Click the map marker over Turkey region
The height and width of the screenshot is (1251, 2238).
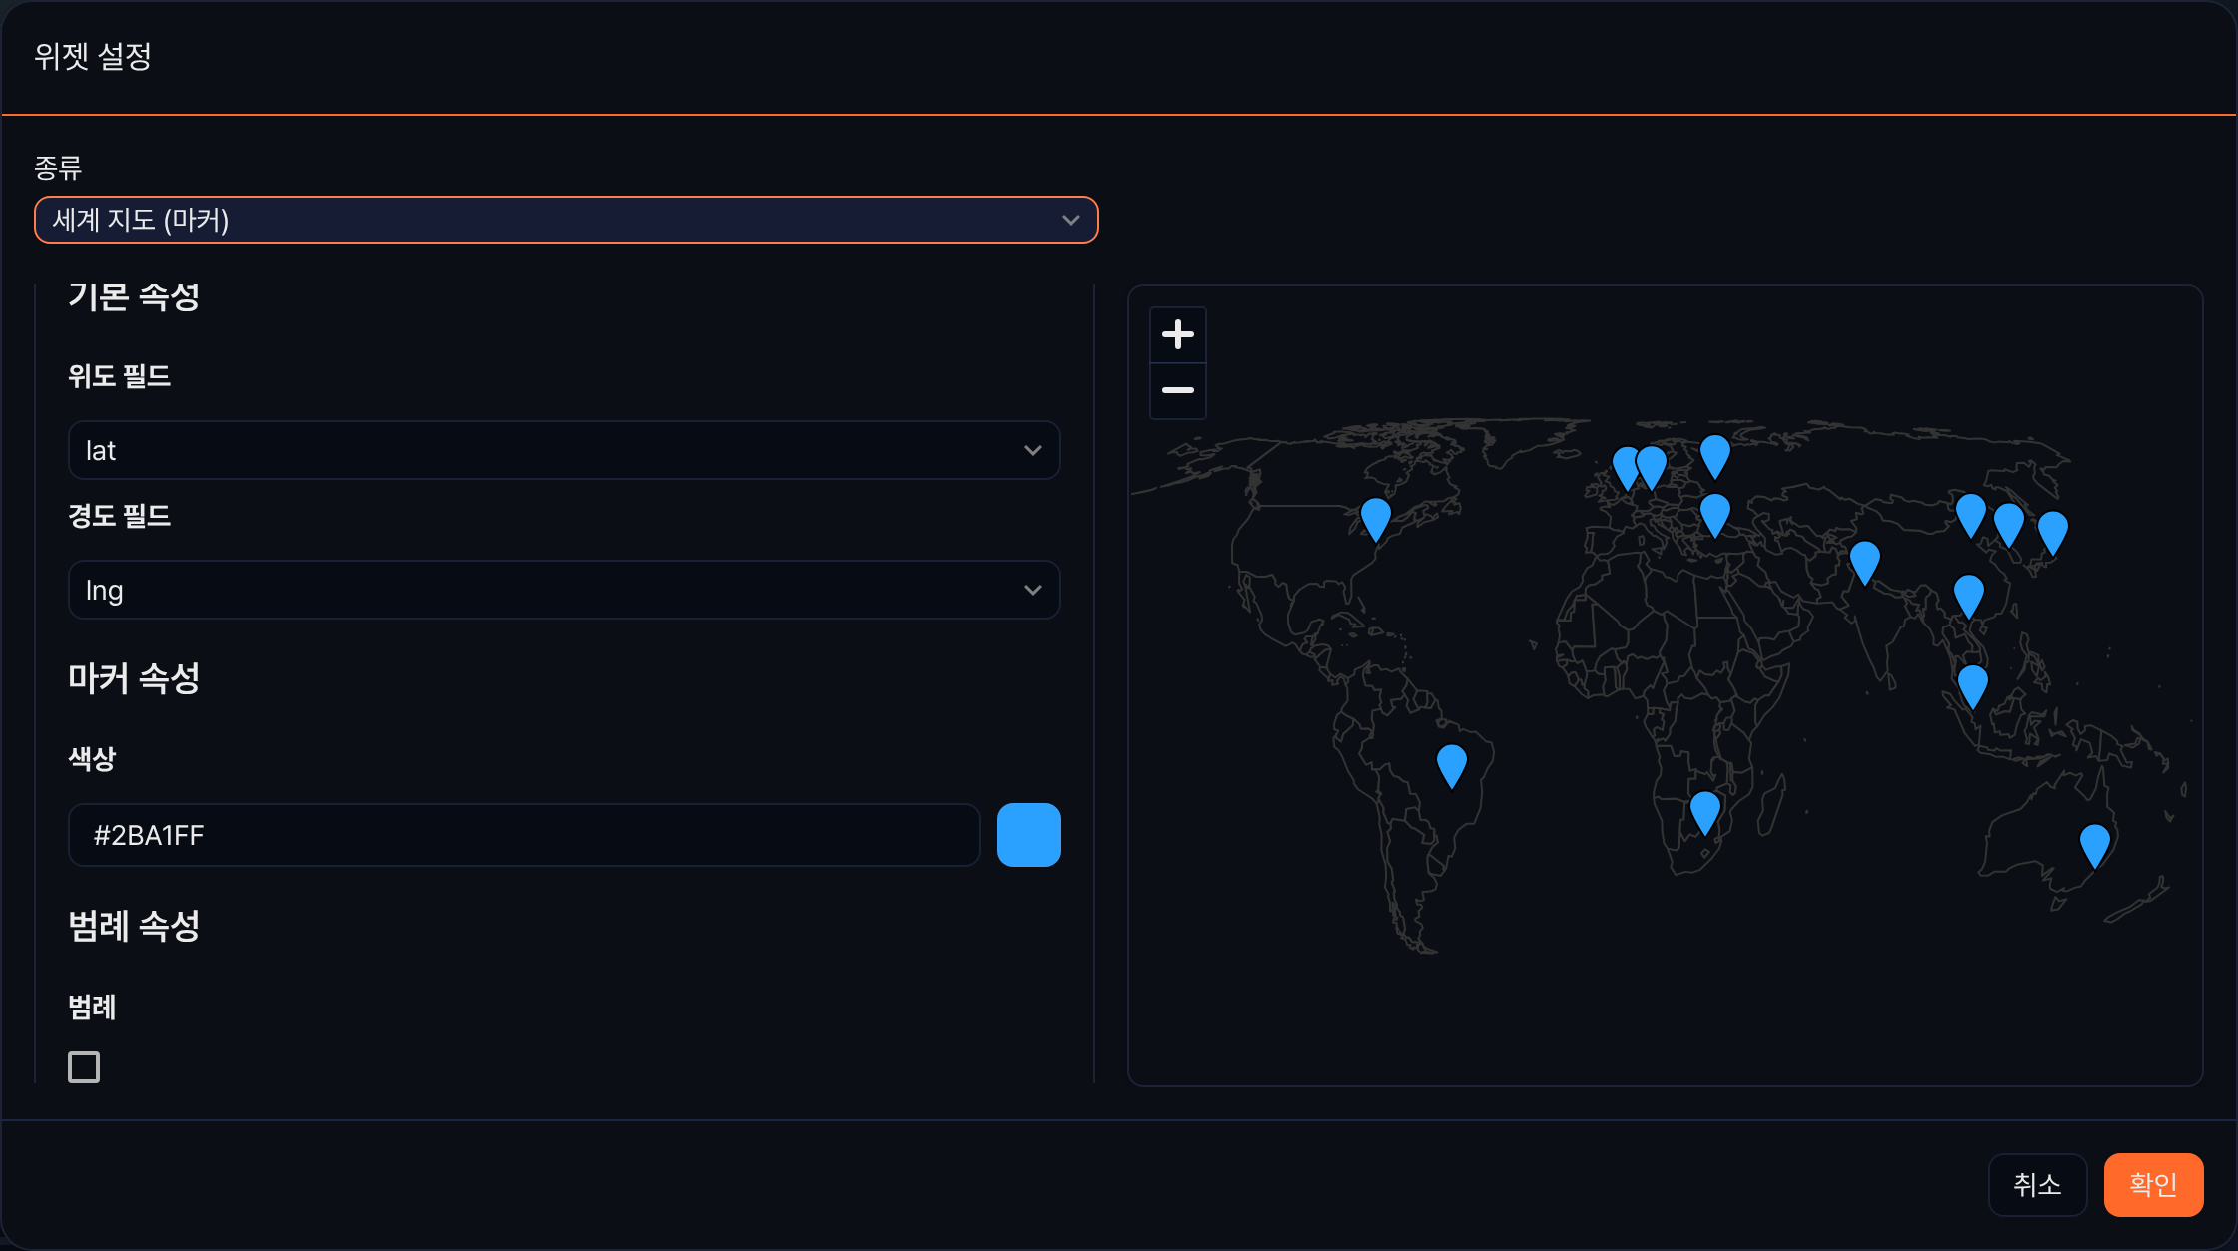[1715, 515]
